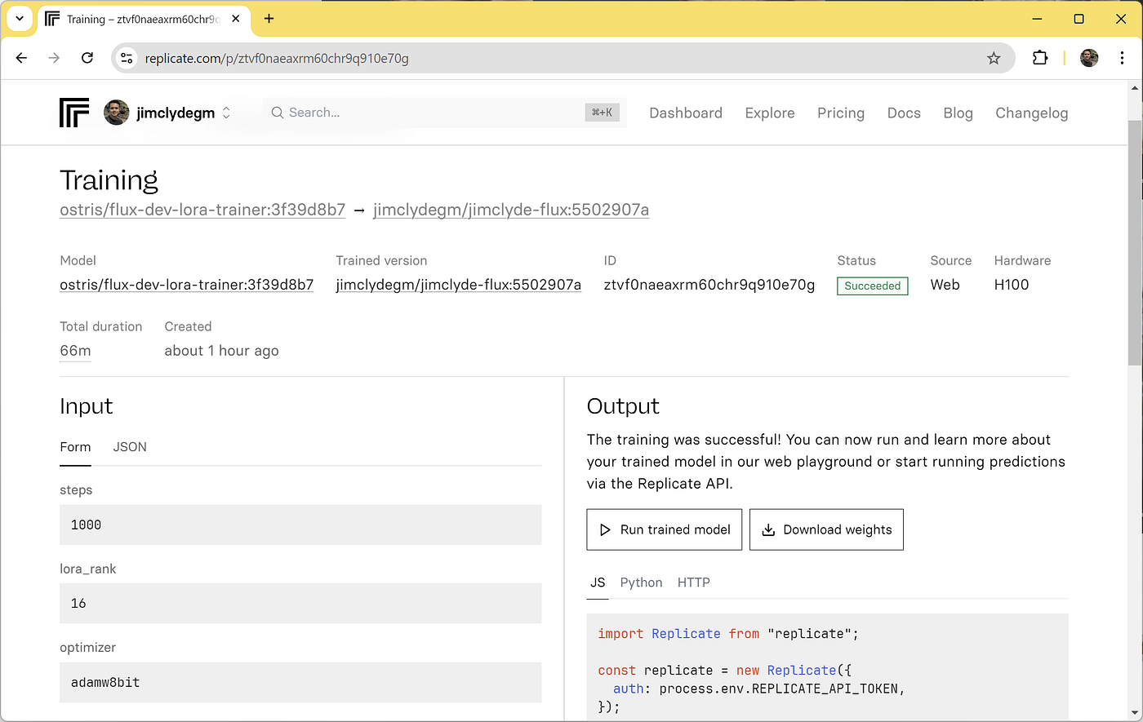The image size is (1143, 722).
Task: Open the browser extensions puzzle icon
Action: 1039,58
